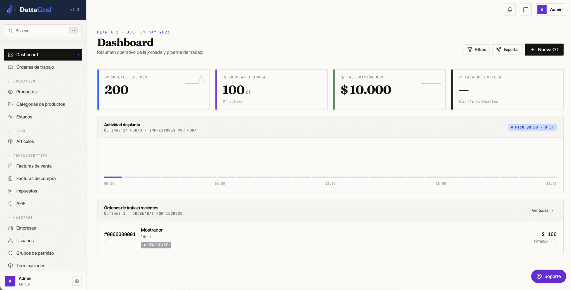Click the Terminaciones layers icon
The height and width of the screenshot is (290, 571).
tap(10, 266)
